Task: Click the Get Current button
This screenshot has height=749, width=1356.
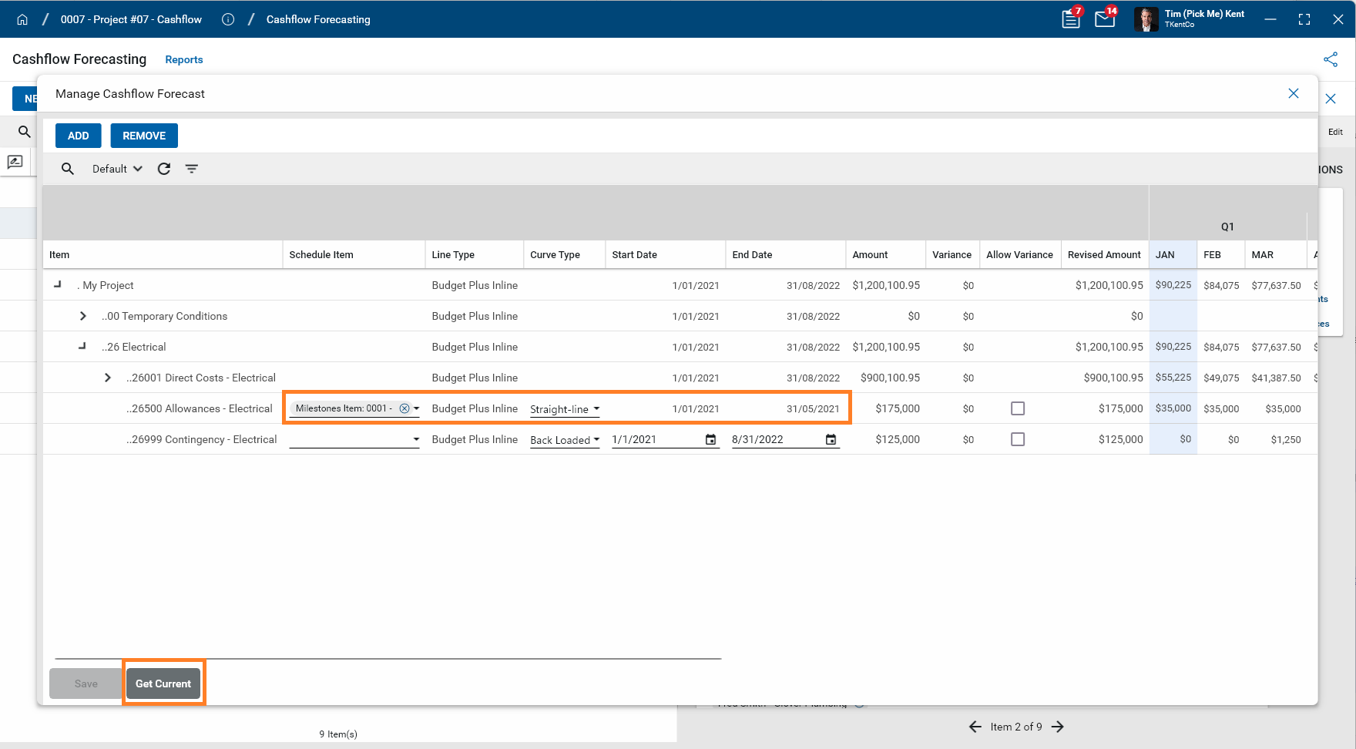Action: (x=163, y=684)
